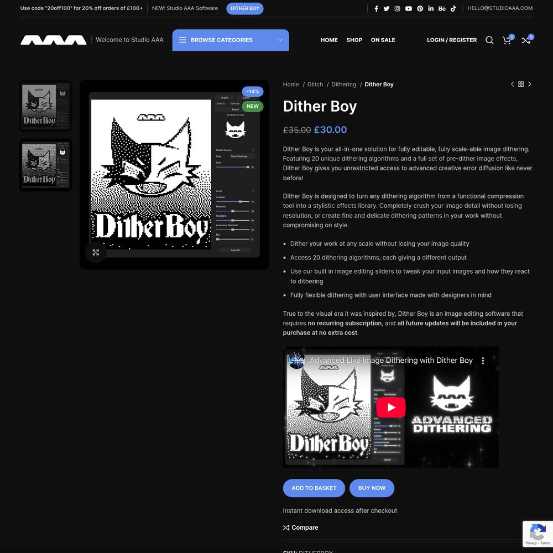Click Login / Register
553x553 pixels.
point(452,40)
